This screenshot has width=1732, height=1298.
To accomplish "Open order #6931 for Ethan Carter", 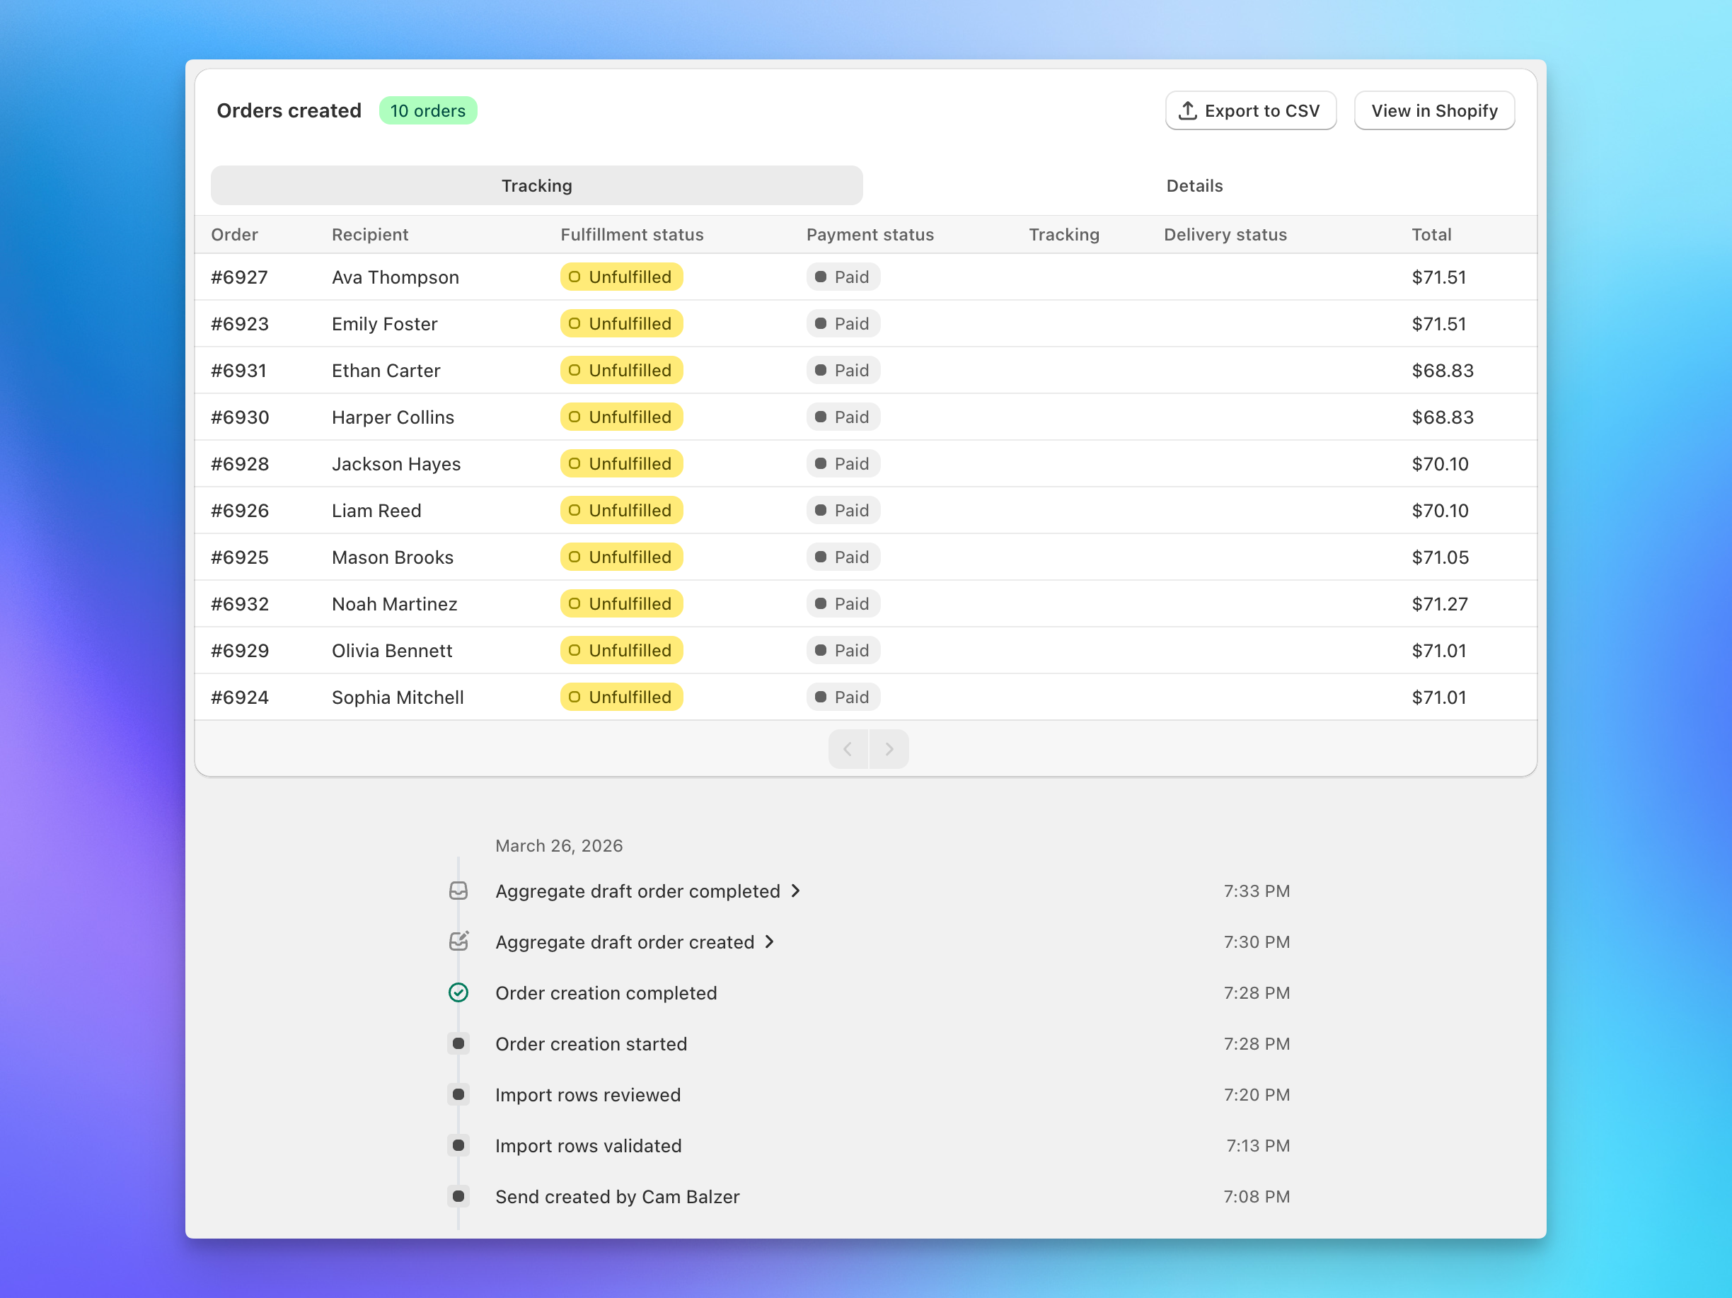I will (x=240, y=369).
